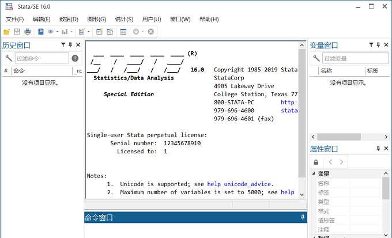Click results window scroll up arrow
This screenshot has width=392, height=238.
click(x=301, y=46)
